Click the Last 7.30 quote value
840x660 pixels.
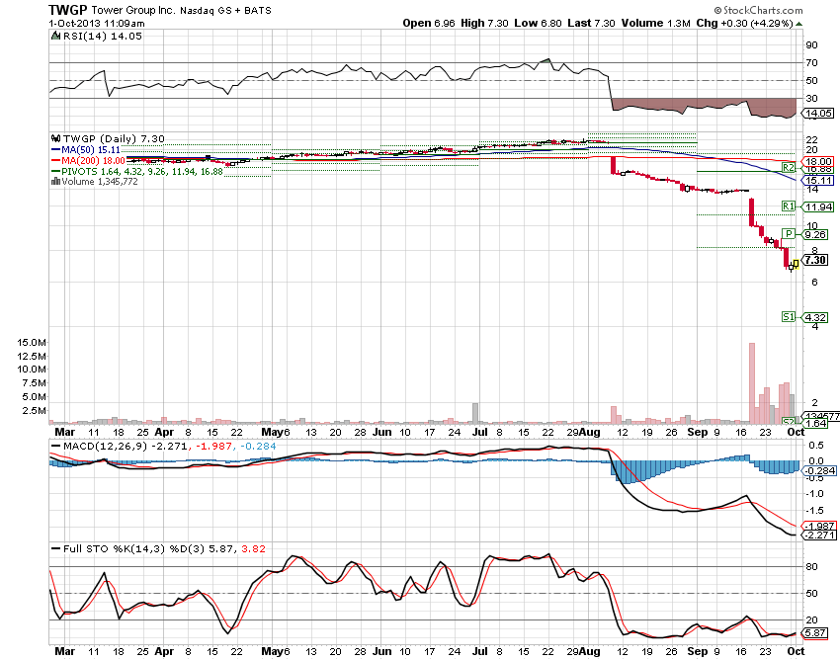pos(591,23)
